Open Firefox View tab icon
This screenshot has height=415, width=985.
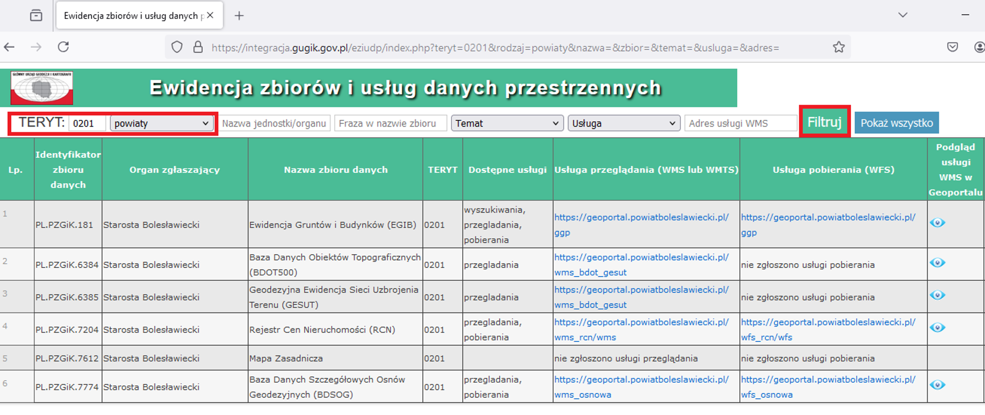point(36,15)
